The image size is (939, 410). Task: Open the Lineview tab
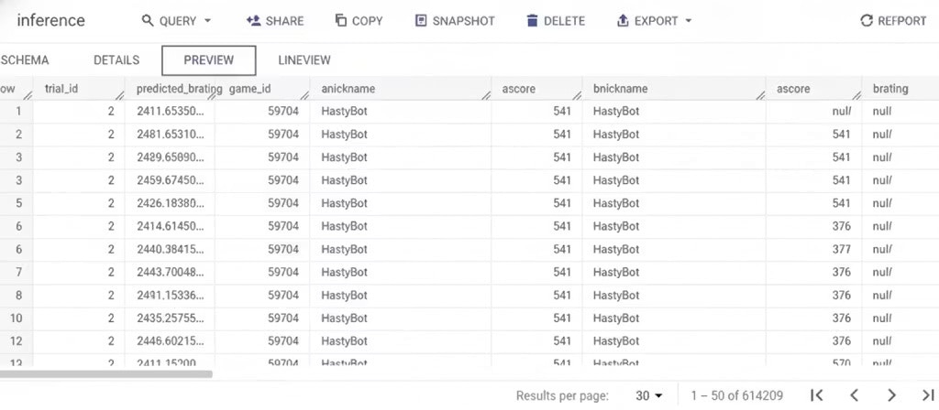tap(304, 60)
